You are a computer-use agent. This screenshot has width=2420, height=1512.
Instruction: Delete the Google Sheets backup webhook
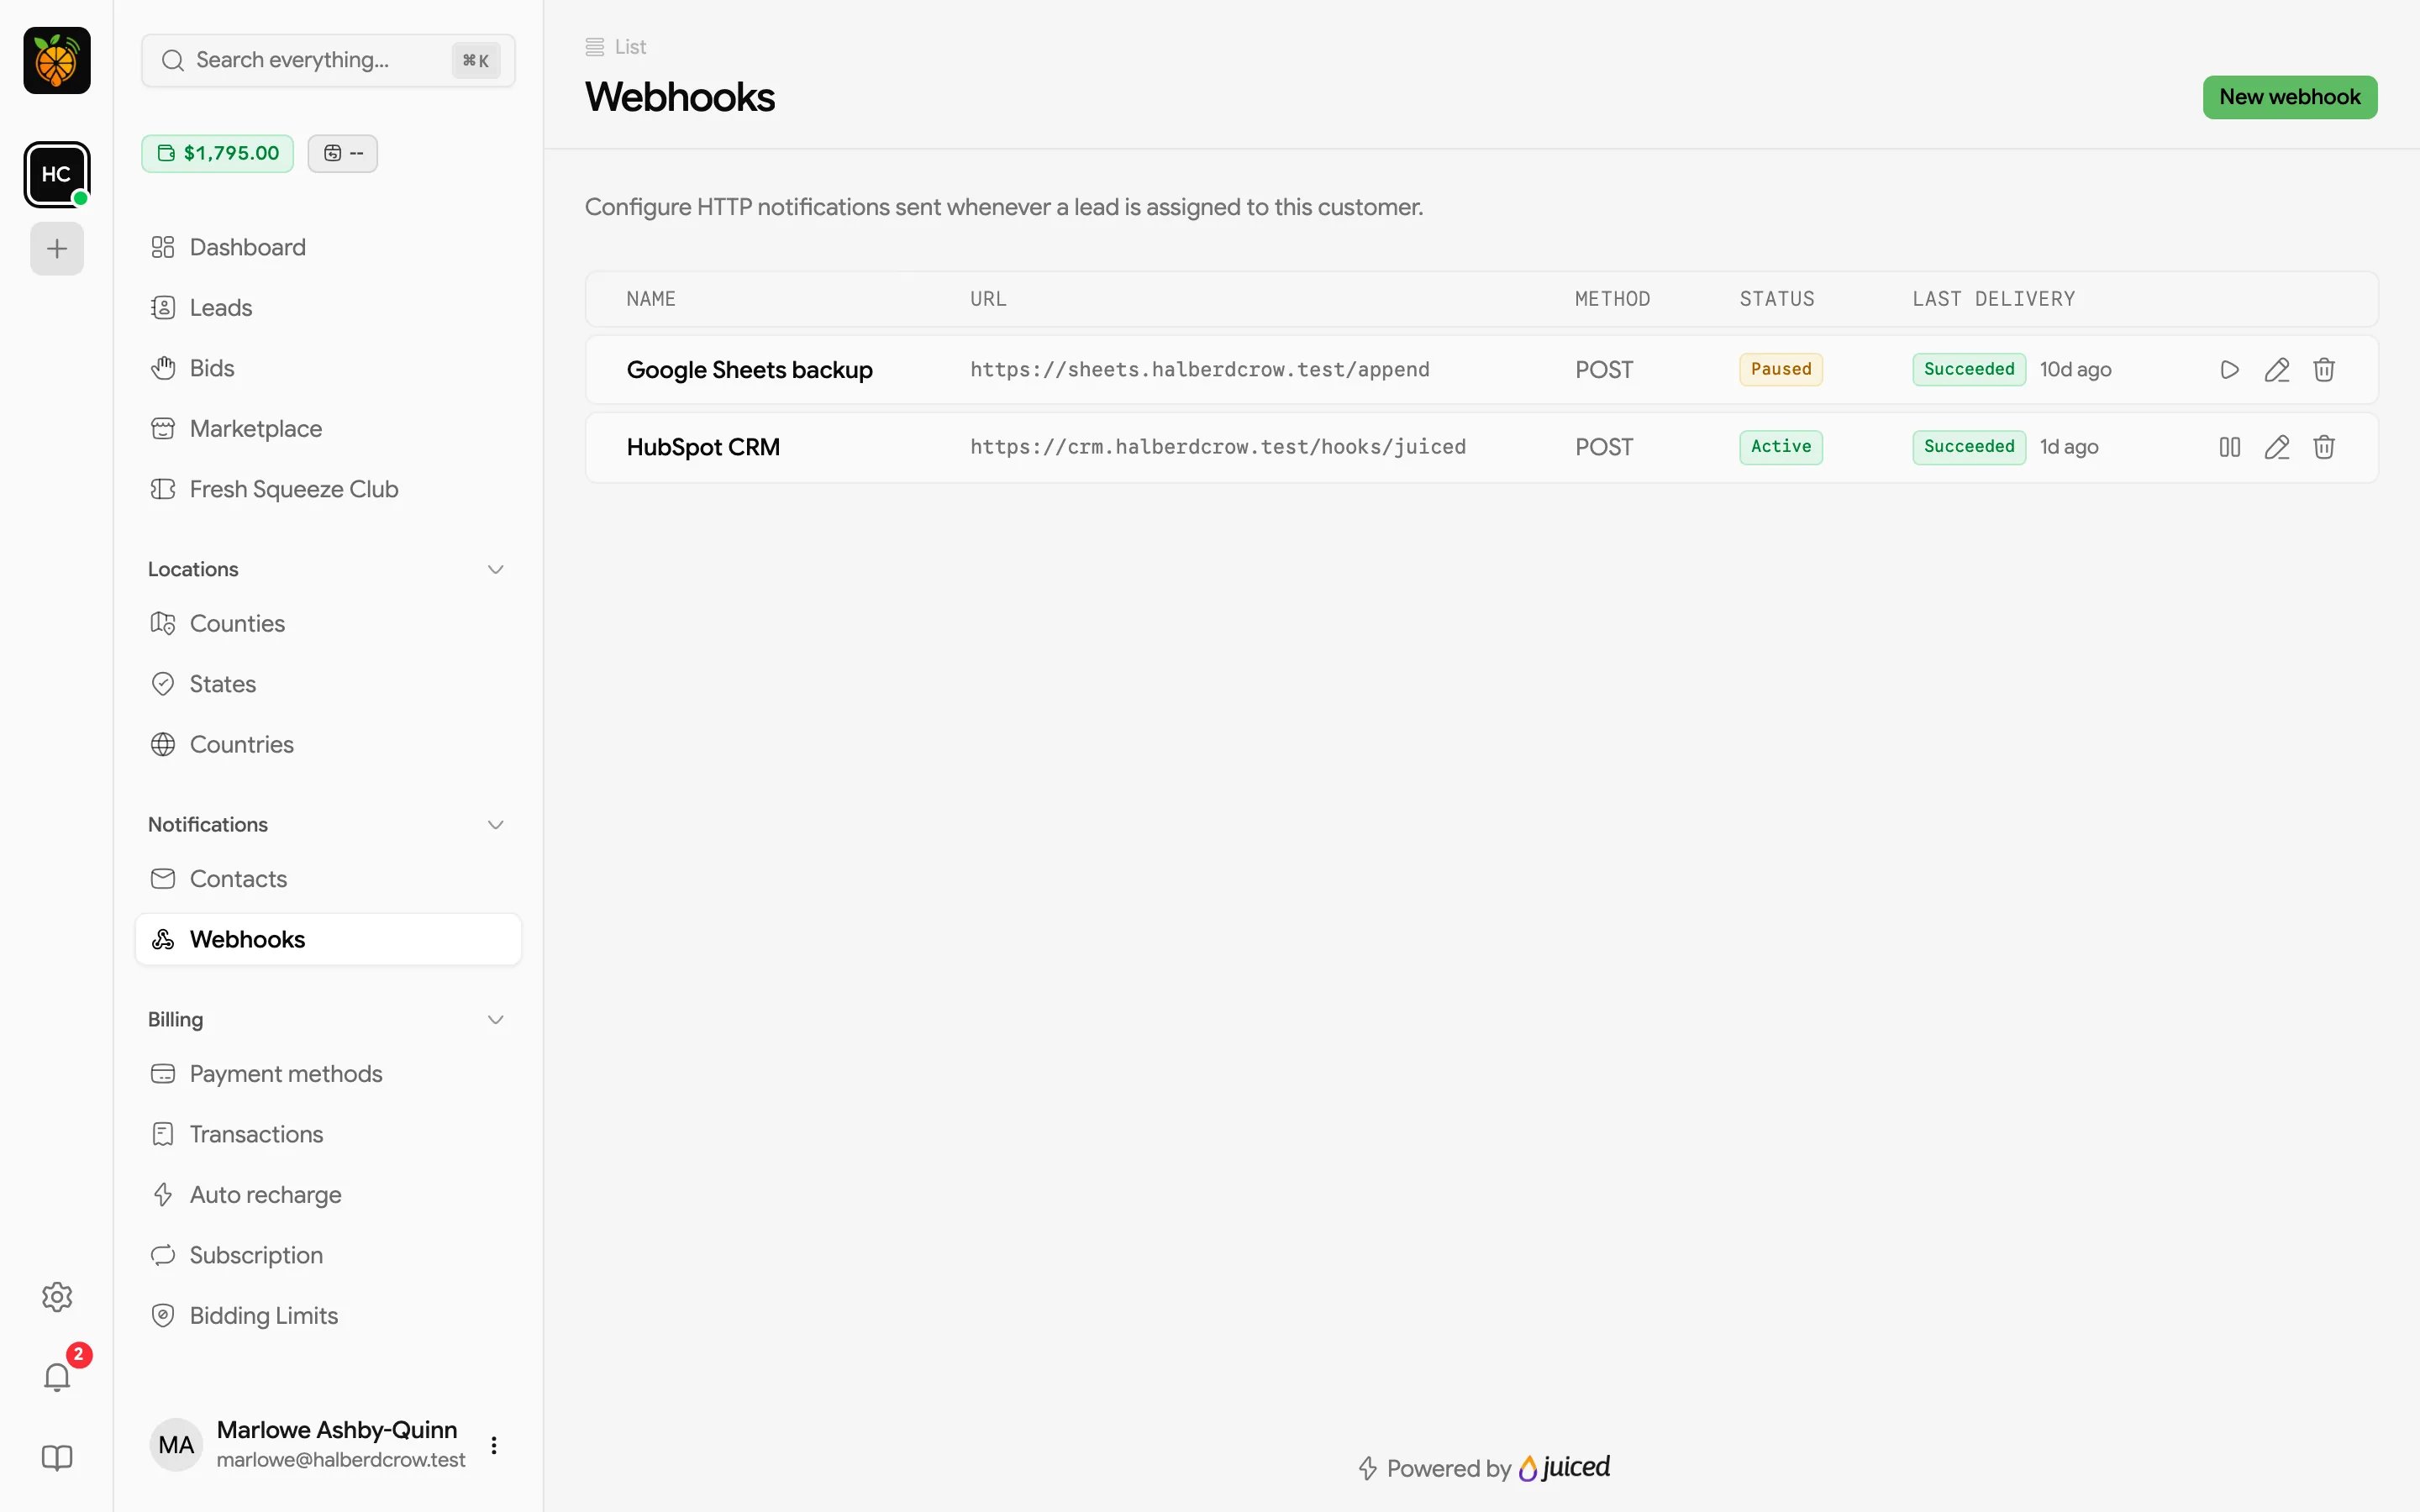pos(2324,370)
